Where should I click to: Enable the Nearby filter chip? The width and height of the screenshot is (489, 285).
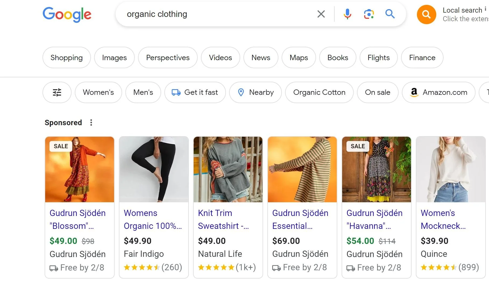(256, 92)
